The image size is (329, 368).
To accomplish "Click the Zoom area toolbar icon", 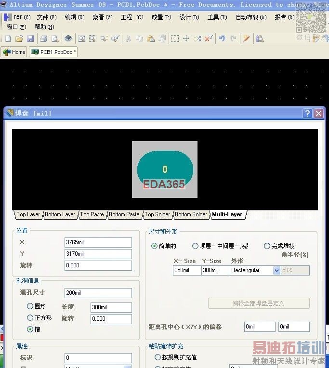I will (93, 39).
